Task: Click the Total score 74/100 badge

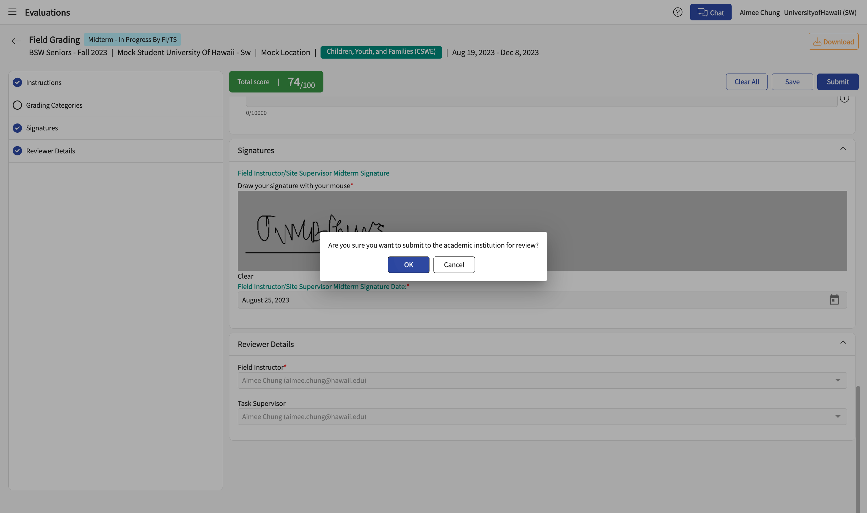Action: 276,82
